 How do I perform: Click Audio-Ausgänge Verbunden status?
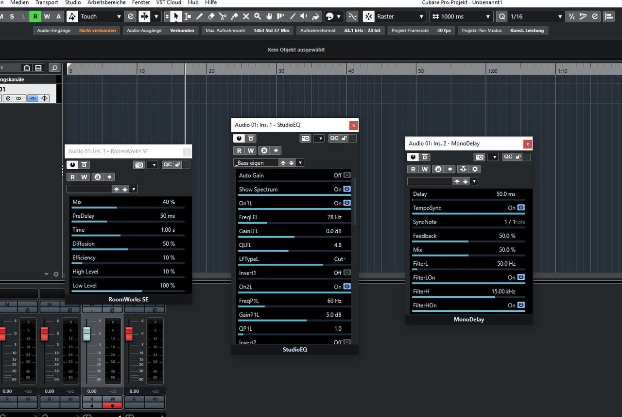[160, 31]
